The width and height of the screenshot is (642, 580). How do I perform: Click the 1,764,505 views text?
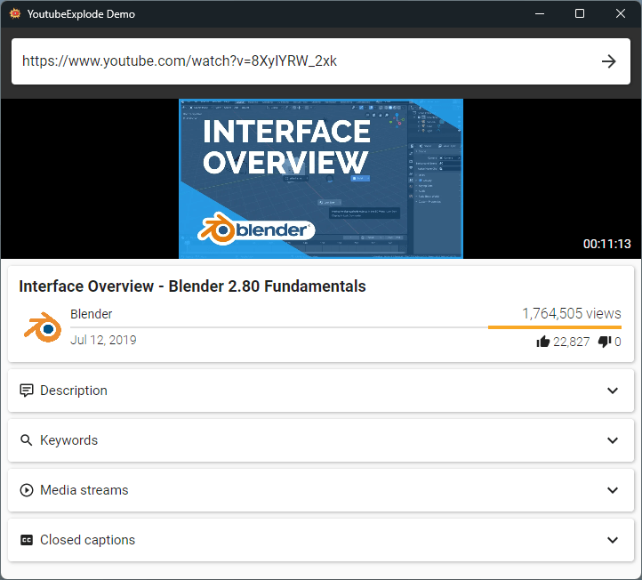(572, 313)
